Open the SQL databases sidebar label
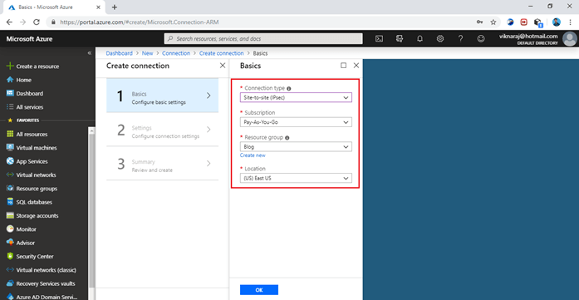Screen dimensions: 579x300 pyautogui.click(x=34, y=202)
